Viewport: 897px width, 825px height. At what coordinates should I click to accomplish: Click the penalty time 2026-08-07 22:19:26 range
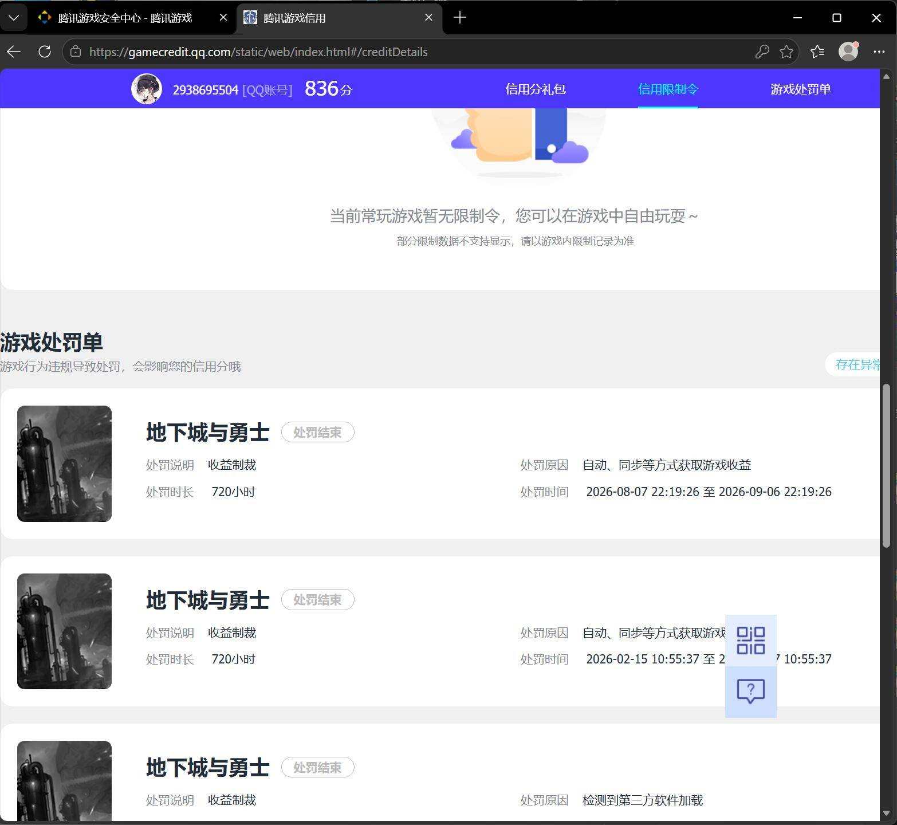coord(709,492)
